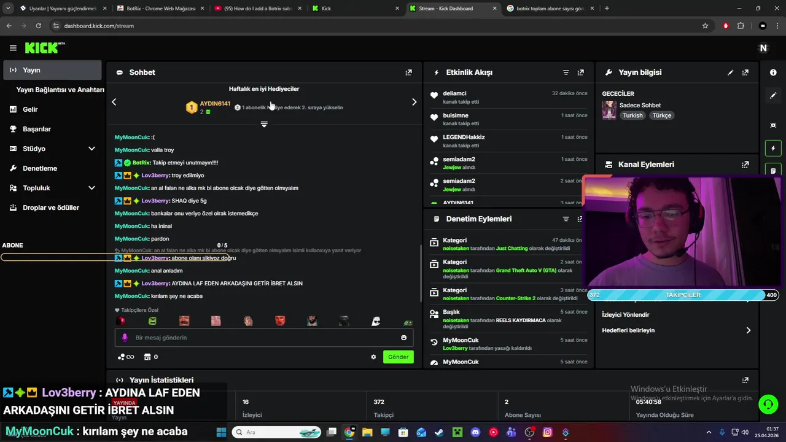Open the Windows Start menu
This screenshot has width=786, height=442.
(x=221, y=432)
